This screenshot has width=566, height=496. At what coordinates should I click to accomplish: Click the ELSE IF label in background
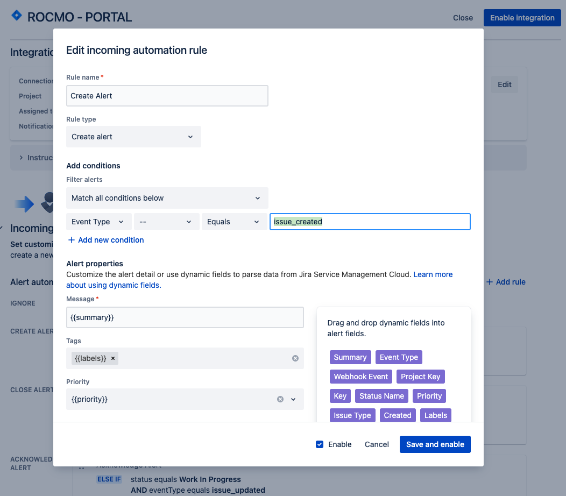109,479
